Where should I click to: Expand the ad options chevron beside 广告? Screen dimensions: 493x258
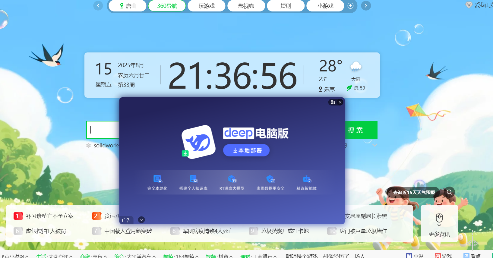tap(141, 220)
